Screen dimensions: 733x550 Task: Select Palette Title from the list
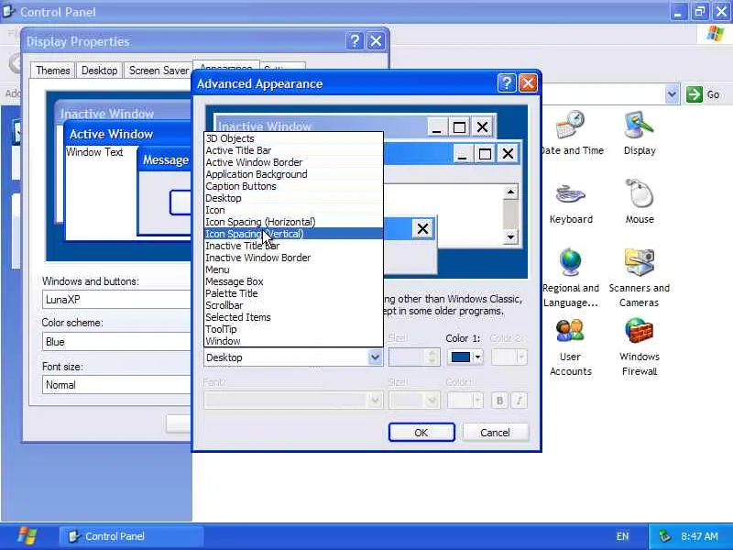(293, 293)
